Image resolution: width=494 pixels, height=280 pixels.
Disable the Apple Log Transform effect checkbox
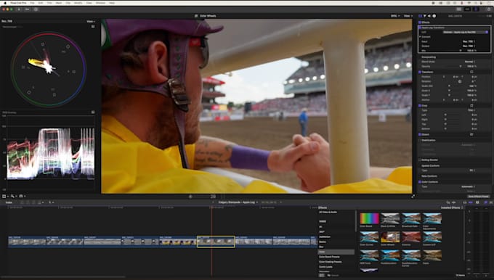point(420,28)
